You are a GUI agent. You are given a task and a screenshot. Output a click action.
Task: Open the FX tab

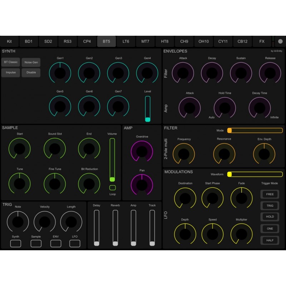tap(262, 41)
